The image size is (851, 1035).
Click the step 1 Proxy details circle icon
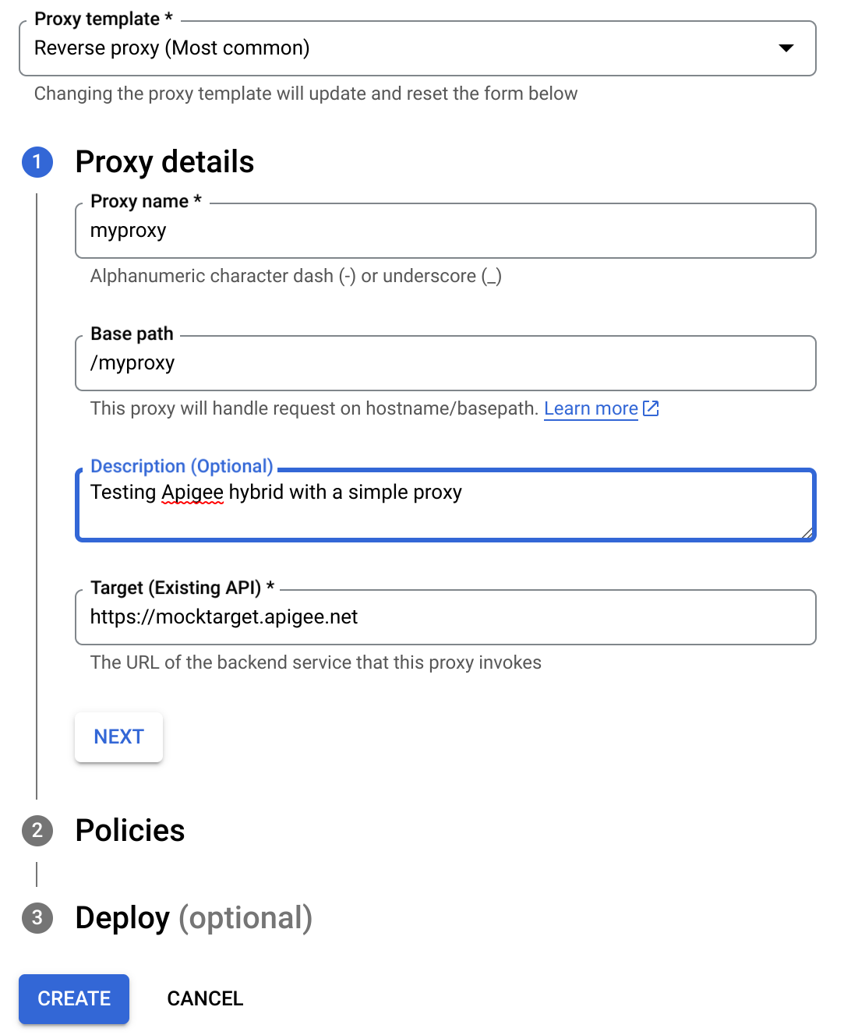[37, 163]
